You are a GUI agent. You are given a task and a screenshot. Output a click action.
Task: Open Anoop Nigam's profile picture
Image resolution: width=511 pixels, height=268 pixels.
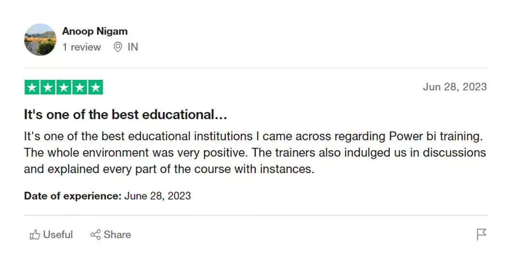tap(40, 39)
